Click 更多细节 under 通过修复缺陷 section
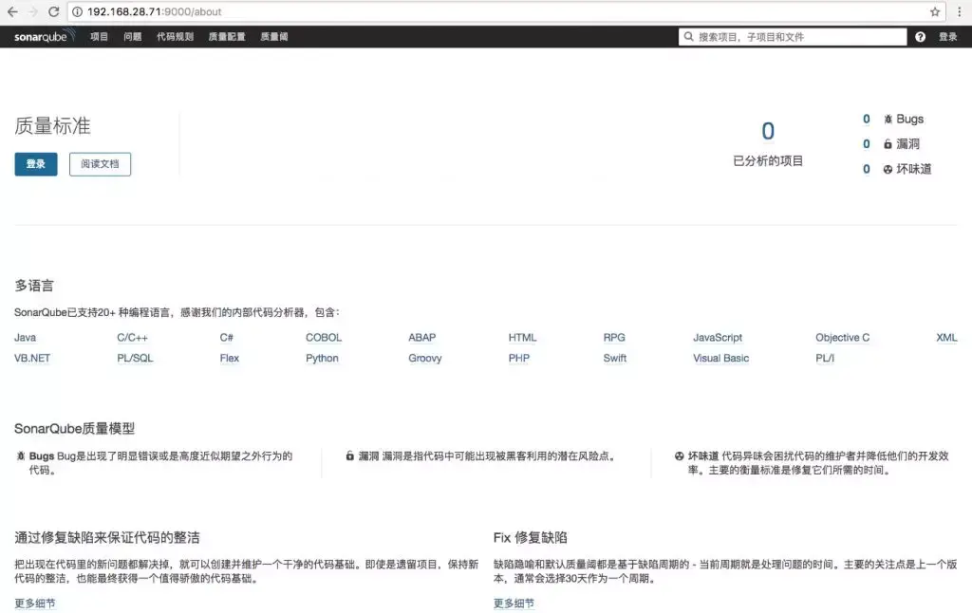The image size is (972, 613). click(x=35, y=604)
